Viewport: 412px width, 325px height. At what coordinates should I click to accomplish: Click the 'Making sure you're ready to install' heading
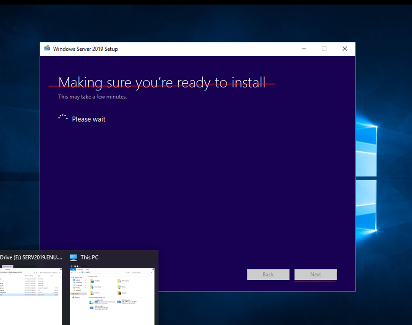(162, 82)
